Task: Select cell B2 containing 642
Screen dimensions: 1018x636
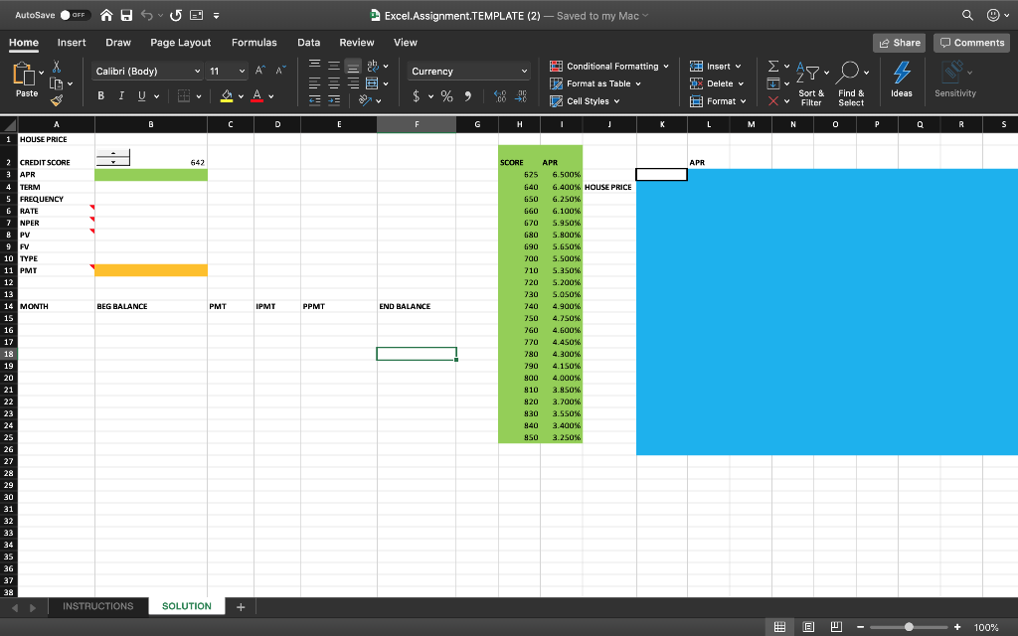Action: 179,162
